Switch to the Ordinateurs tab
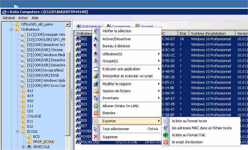Viewport: 248px width, 150px height. pos(89,26)
